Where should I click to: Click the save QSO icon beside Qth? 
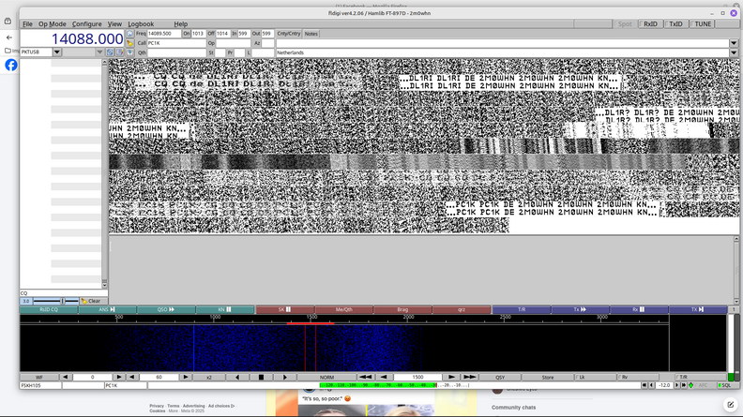coord(129,52)
